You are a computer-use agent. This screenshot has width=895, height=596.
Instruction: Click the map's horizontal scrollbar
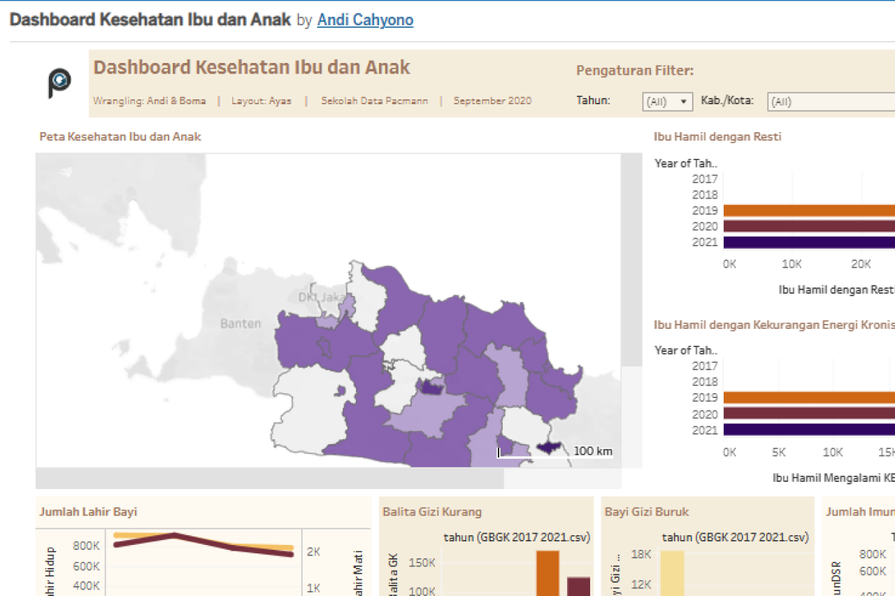[x=269, y=478]
